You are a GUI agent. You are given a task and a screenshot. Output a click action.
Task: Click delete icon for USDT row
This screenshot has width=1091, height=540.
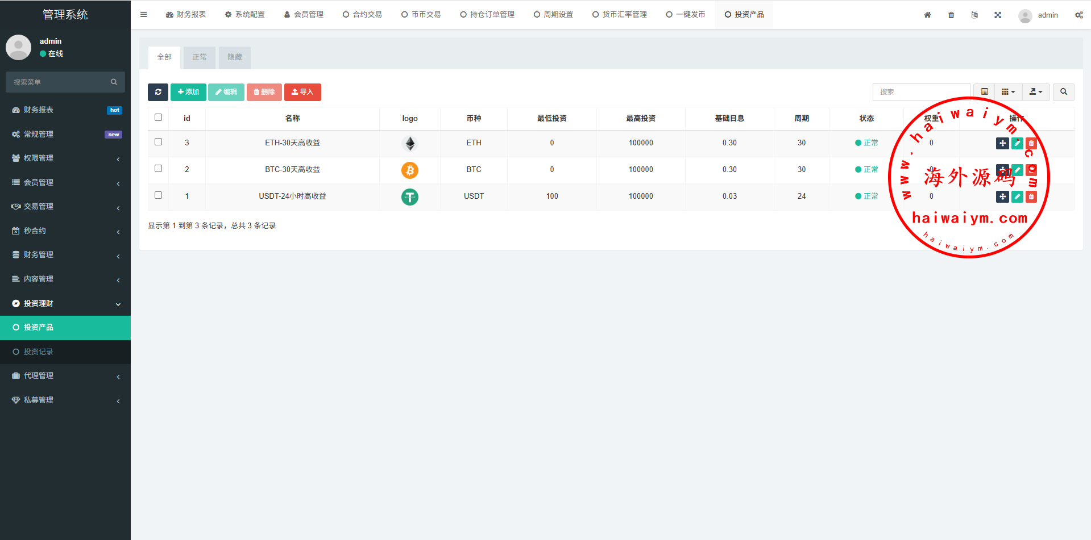tap(1031, 196)
